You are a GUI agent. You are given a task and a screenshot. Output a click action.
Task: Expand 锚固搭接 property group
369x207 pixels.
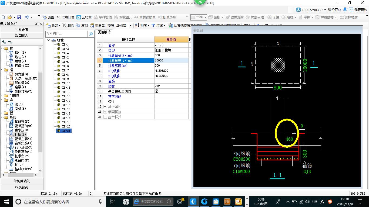(x=105, y=112)
